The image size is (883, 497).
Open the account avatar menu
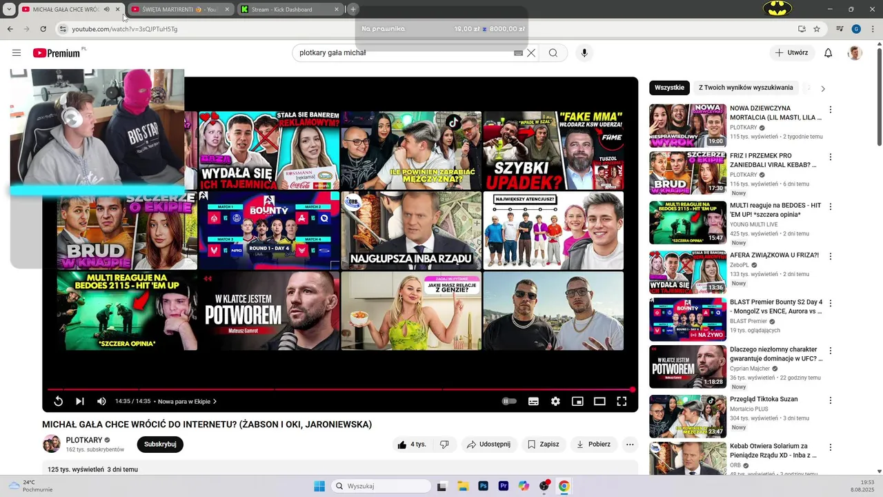855,53
